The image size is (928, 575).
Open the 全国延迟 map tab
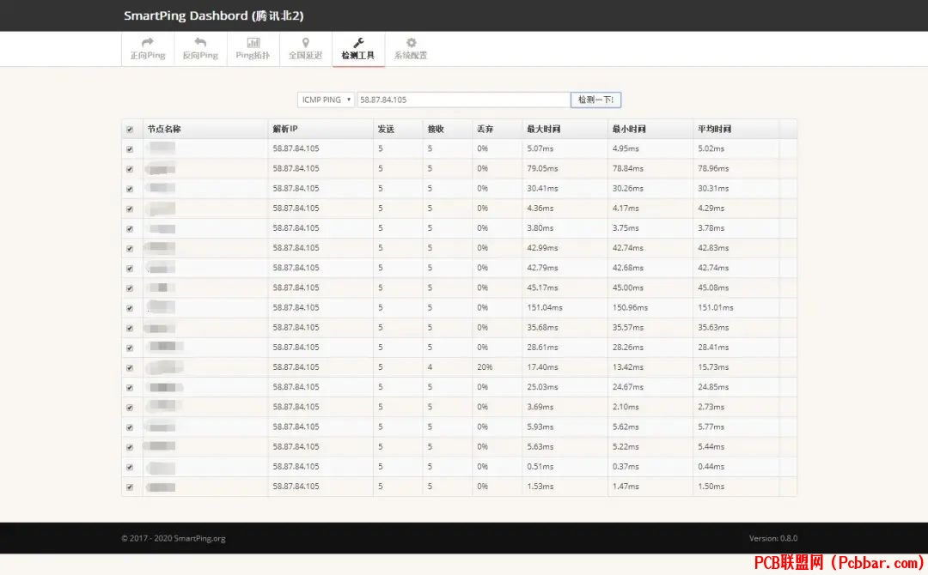305,48
